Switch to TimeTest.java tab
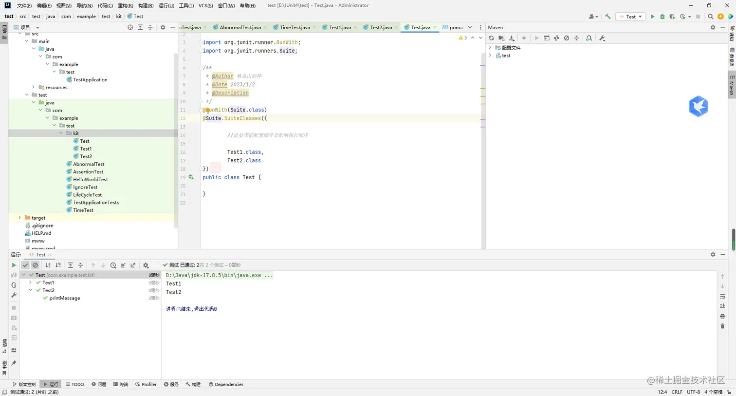This screenshot has height=396, width=736. tap(295, 27)
